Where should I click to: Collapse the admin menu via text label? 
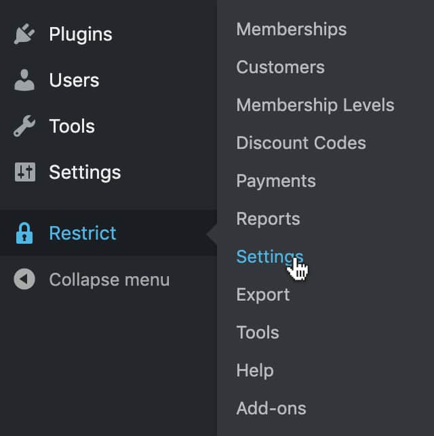[x=109, y=280]
